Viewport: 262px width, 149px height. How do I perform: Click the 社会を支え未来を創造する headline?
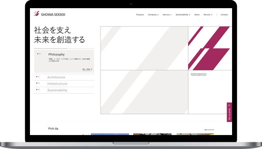pyautogui.click(x=60, y=35)
